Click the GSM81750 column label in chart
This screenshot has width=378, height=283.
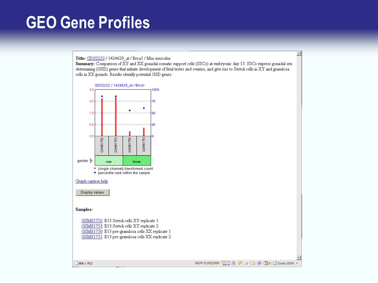click(130, 146)
